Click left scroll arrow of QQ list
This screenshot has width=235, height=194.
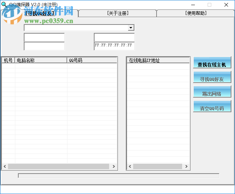click(5, 166)
